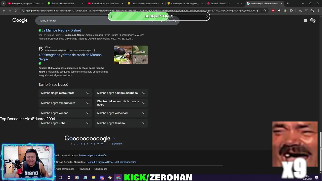The image size is (322, 181).
Task: Open the Google apps grid
Action: click(305, 21)
